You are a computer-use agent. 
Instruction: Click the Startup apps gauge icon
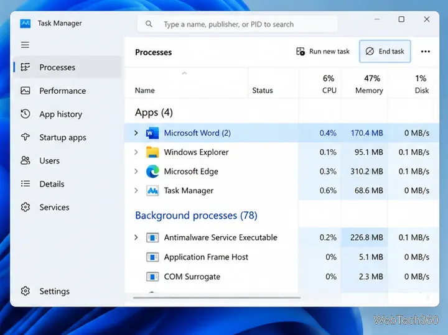click(x=25, y=137)
